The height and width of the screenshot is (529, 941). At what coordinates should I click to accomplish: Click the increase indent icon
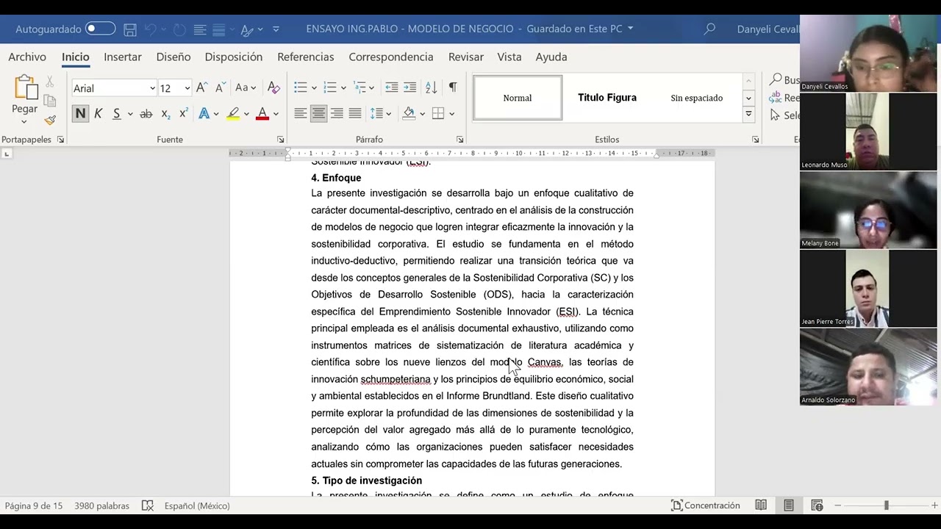[410, 87]
